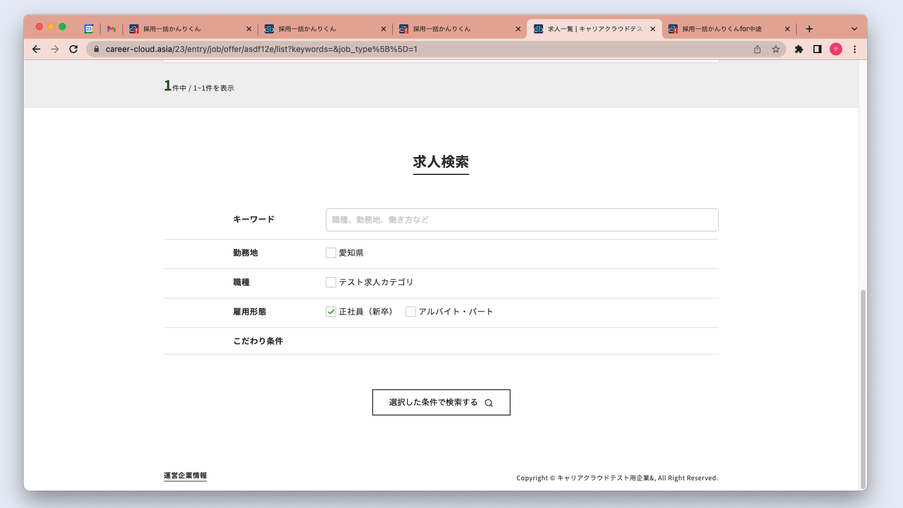
Task: Click the 選択した条件で検索する search button
Action: (441, 402)
